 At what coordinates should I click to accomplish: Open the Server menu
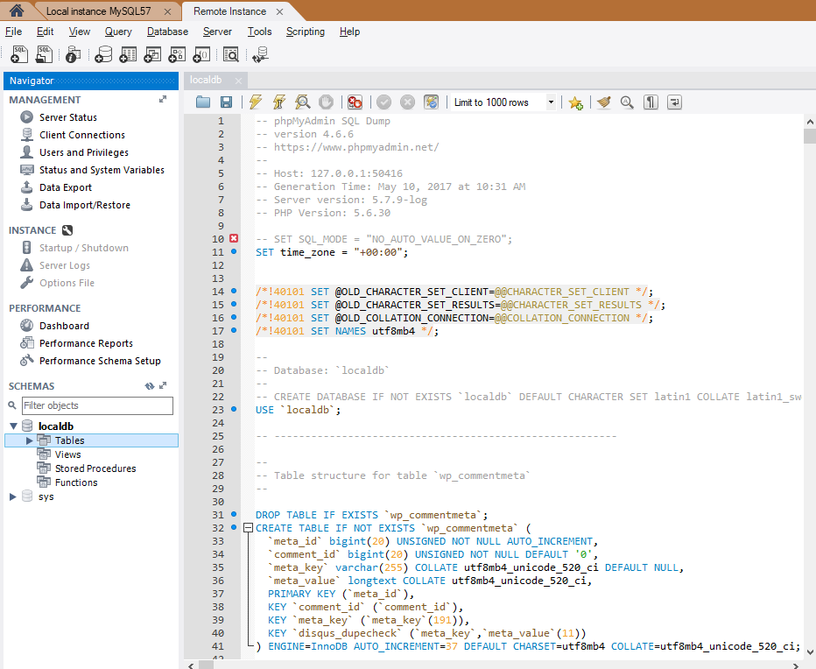[x=217, y=32]
